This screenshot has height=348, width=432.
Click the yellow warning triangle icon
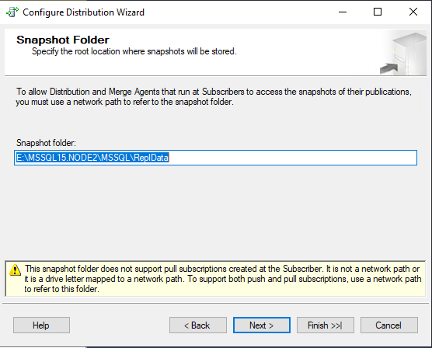click(16, 270)
